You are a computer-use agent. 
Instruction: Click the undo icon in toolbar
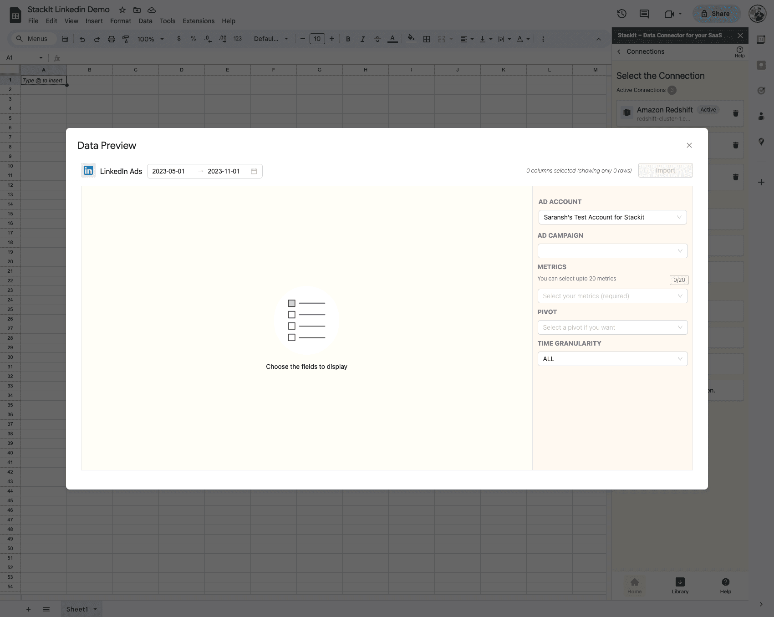click(x=82, y=39)
